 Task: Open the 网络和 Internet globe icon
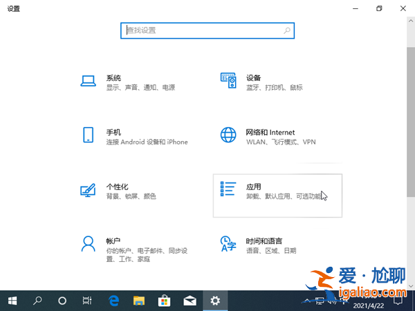click(x=228, y=135)
